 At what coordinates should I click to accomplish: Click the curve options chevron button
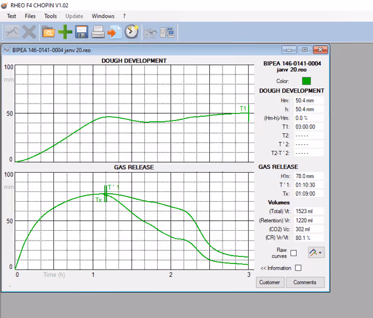coord(316,253)
